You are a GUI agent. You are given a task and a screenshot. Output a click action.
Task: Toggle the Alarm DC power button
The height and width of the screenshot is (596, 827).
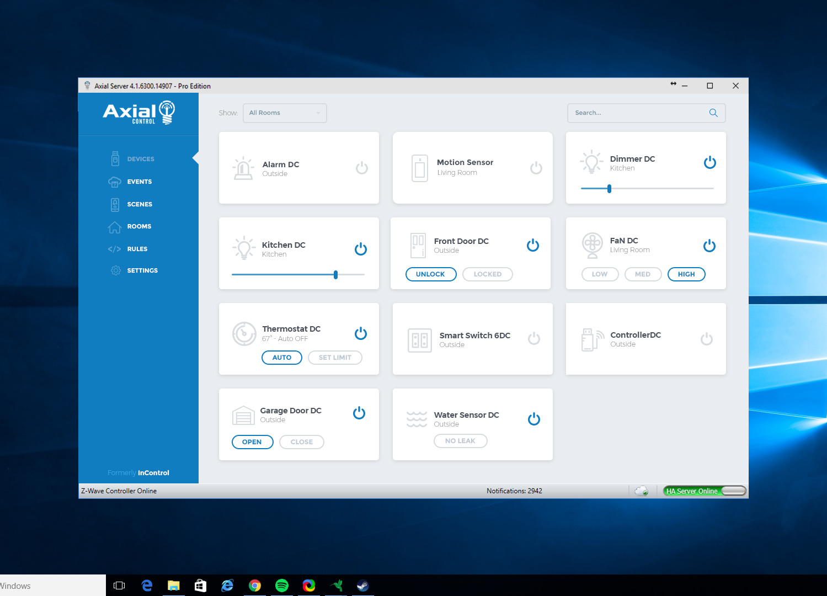(361, 168)
